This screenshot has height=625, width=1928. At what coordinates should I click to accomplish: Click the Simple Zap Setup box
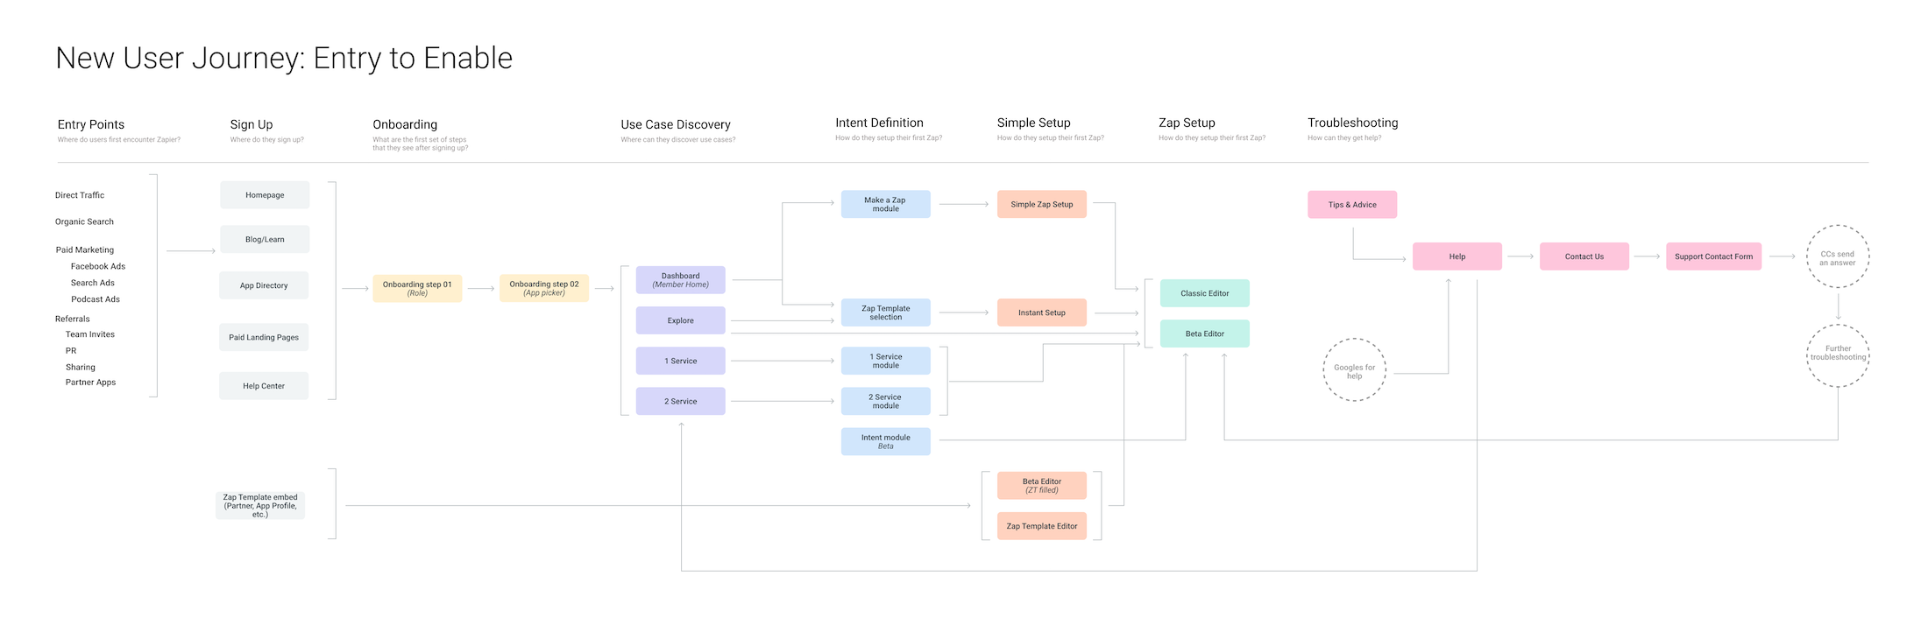point(1041,204)
